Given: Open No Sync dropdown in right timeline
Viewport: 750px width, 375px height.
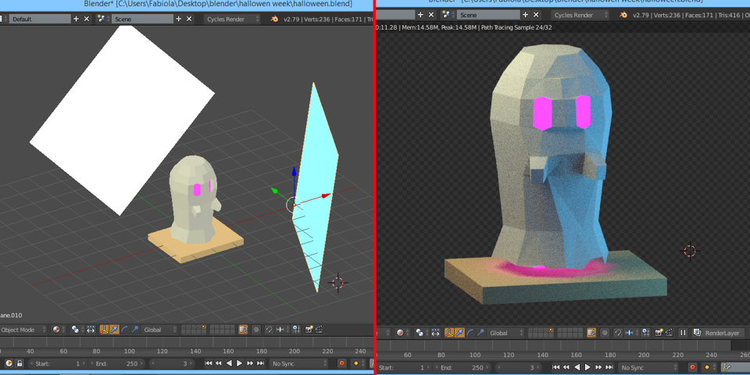Looking at the screenshot, I should (x=648, y=367).
